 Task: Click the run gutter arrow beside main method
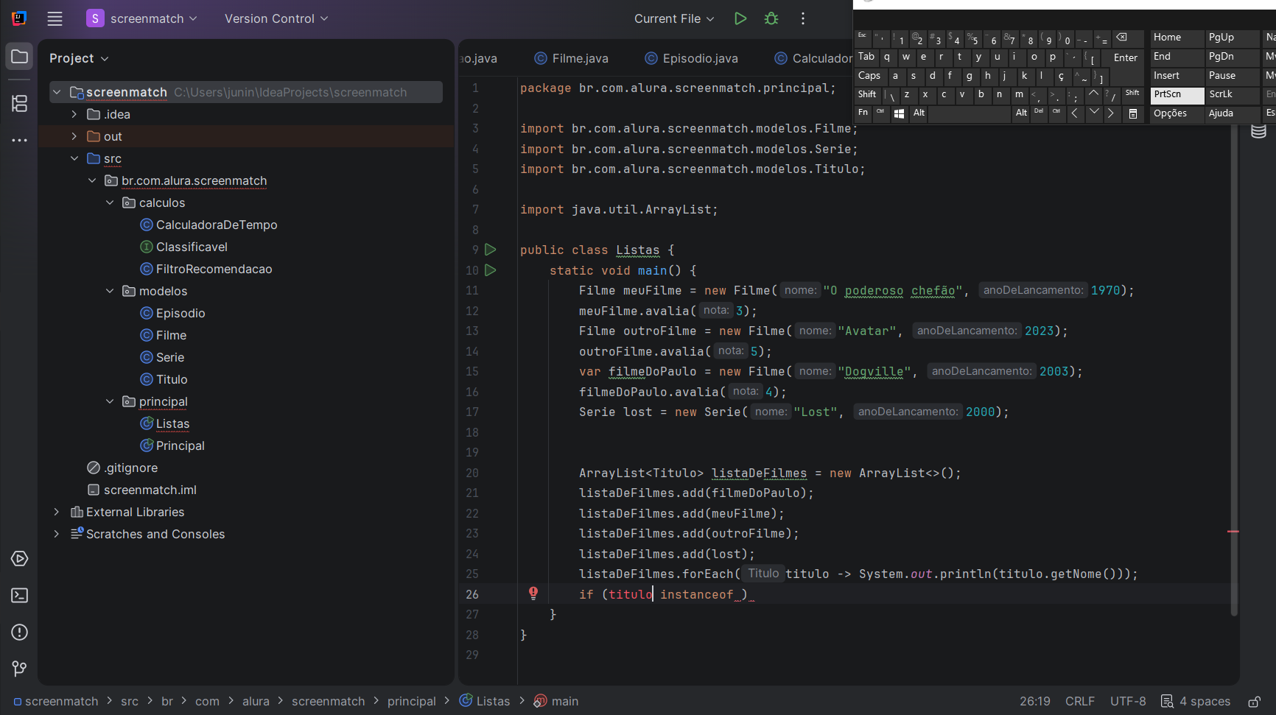click(x=491, y=270)
